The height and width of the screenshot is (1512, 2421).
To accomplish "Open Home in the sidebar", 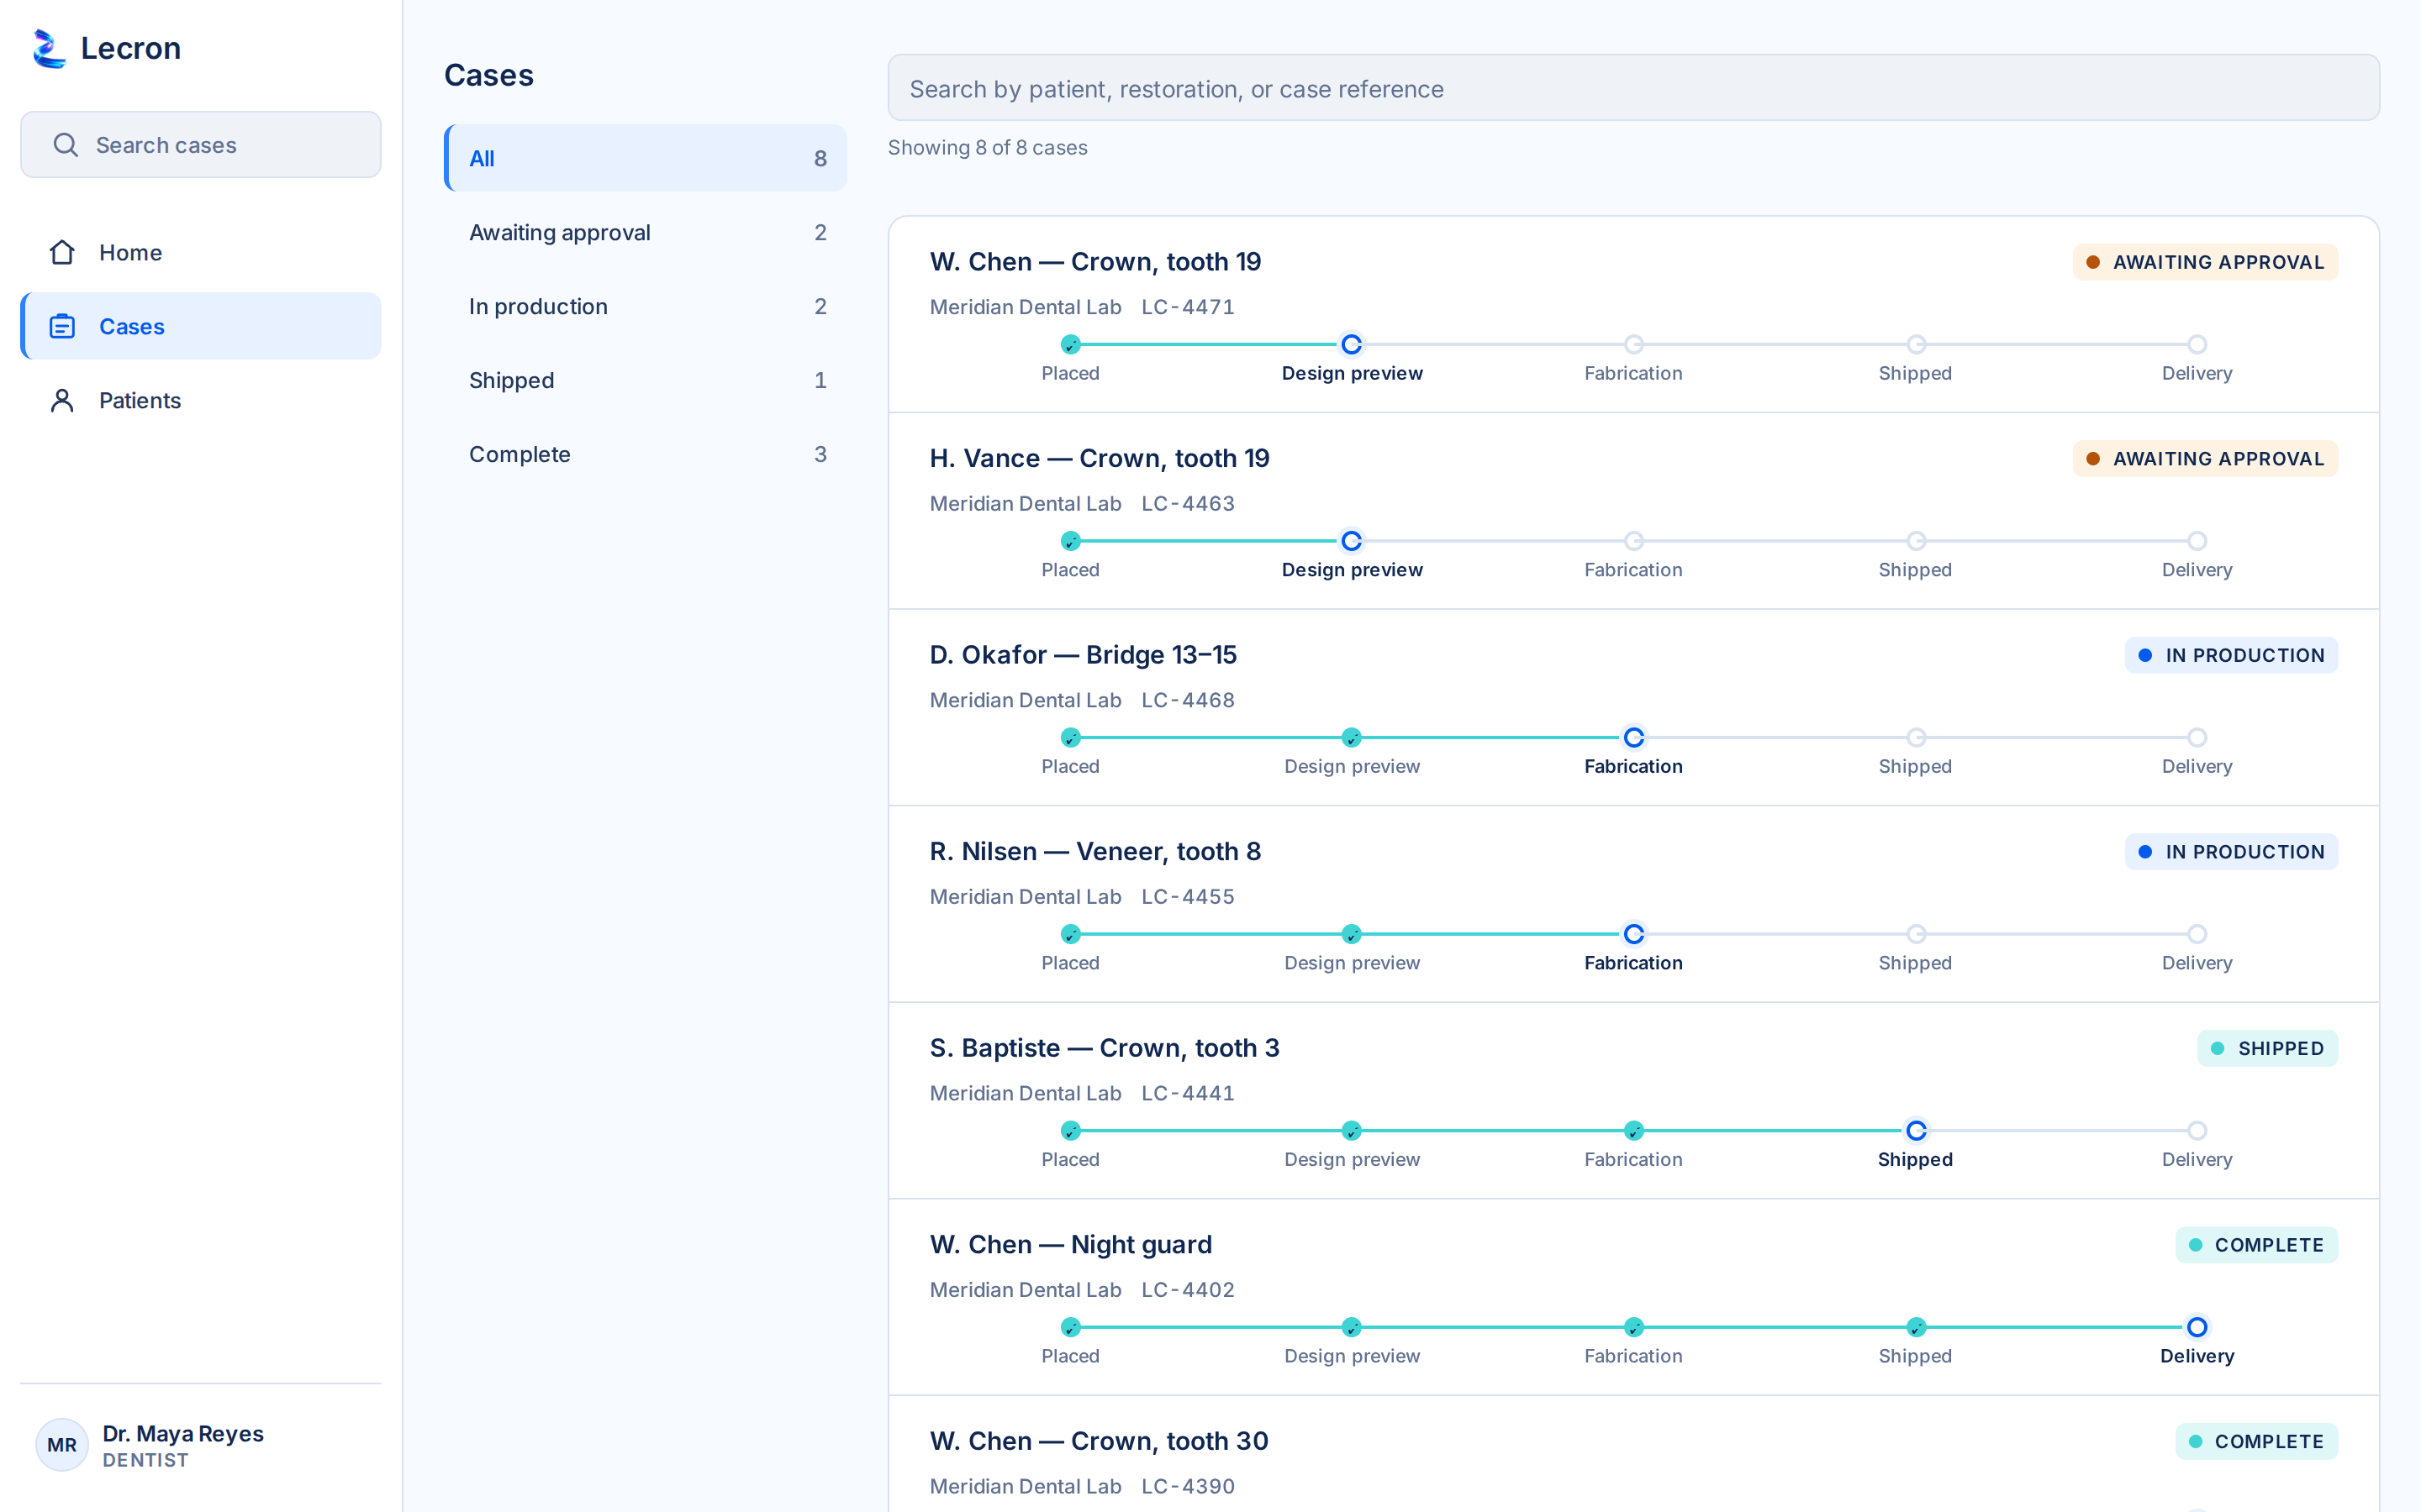I will pyautogui.click(x=201, y=252).
